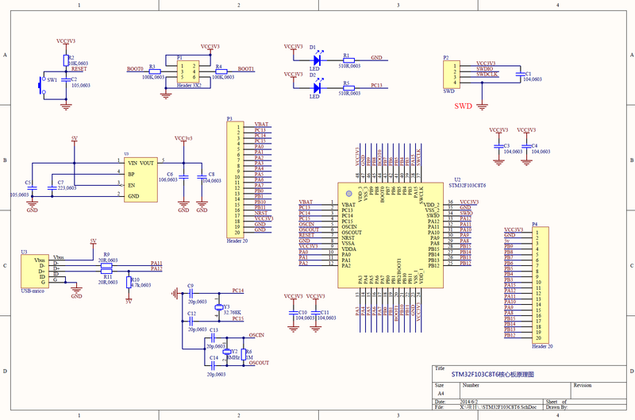The width and height of the screenshot is (635, 420).
Task: Select resistor R6 1M across the 8MHz crystal
Action: 244,354
